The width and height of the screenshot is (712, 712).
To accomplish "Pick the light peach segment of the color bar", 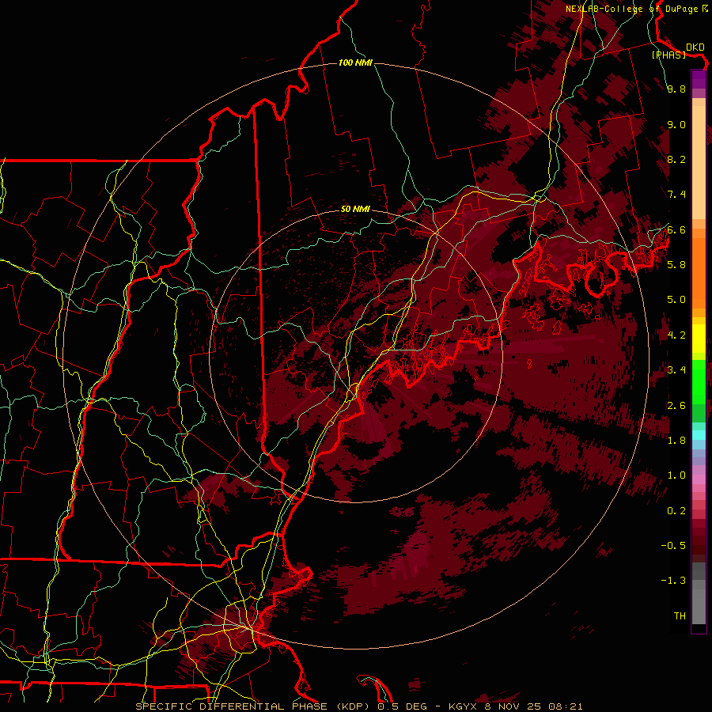I will click(x=699, y=161).
